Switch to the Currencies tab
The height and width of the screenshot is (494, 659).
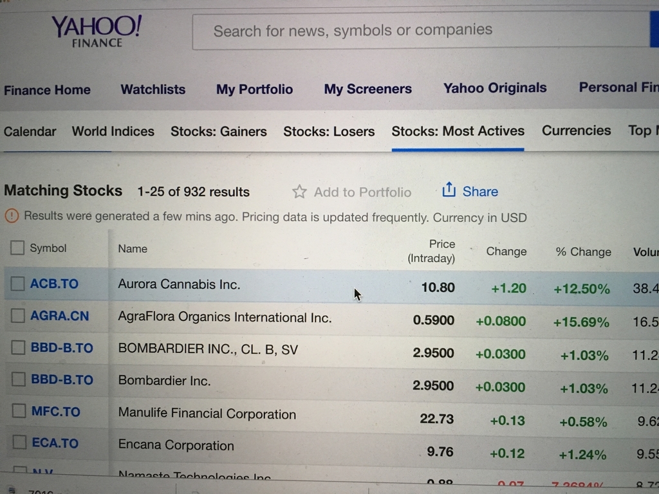tap(576, 131)
